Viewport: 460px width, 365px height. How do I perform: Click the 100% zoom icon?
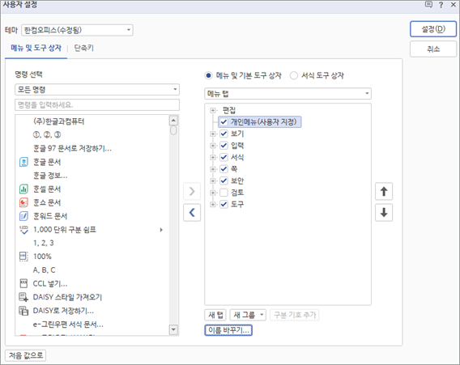point(23,257)
